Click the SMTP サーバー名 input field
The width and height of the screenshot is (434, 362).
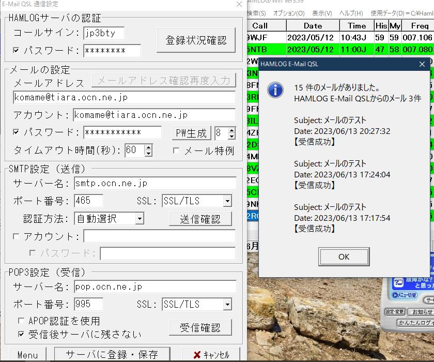pyautogui.click(x=154, y=183)
